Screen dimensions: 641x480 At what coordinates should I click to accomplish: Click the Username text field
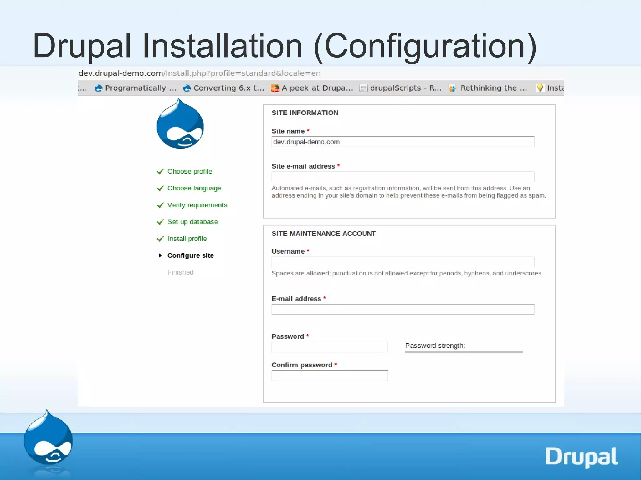point(403,262)
